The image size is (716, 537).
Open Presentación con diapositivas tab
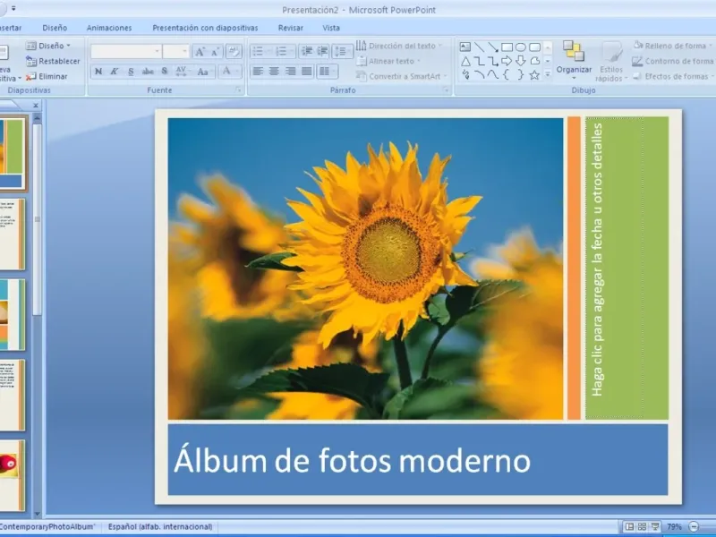[205, 28]
